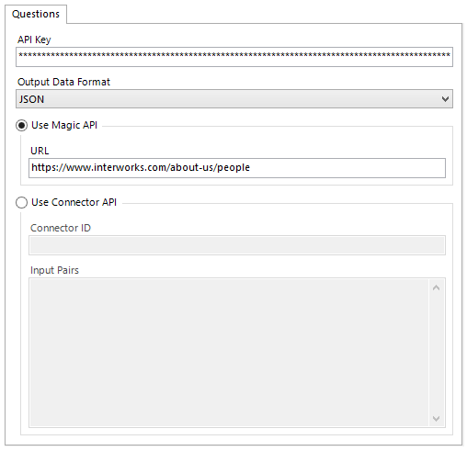Select the Use Connector API radio button

(x=21, y=203)
